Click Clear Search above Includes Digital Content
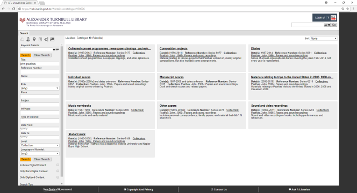Screen dimensions: 357x193 coord(42,159)
